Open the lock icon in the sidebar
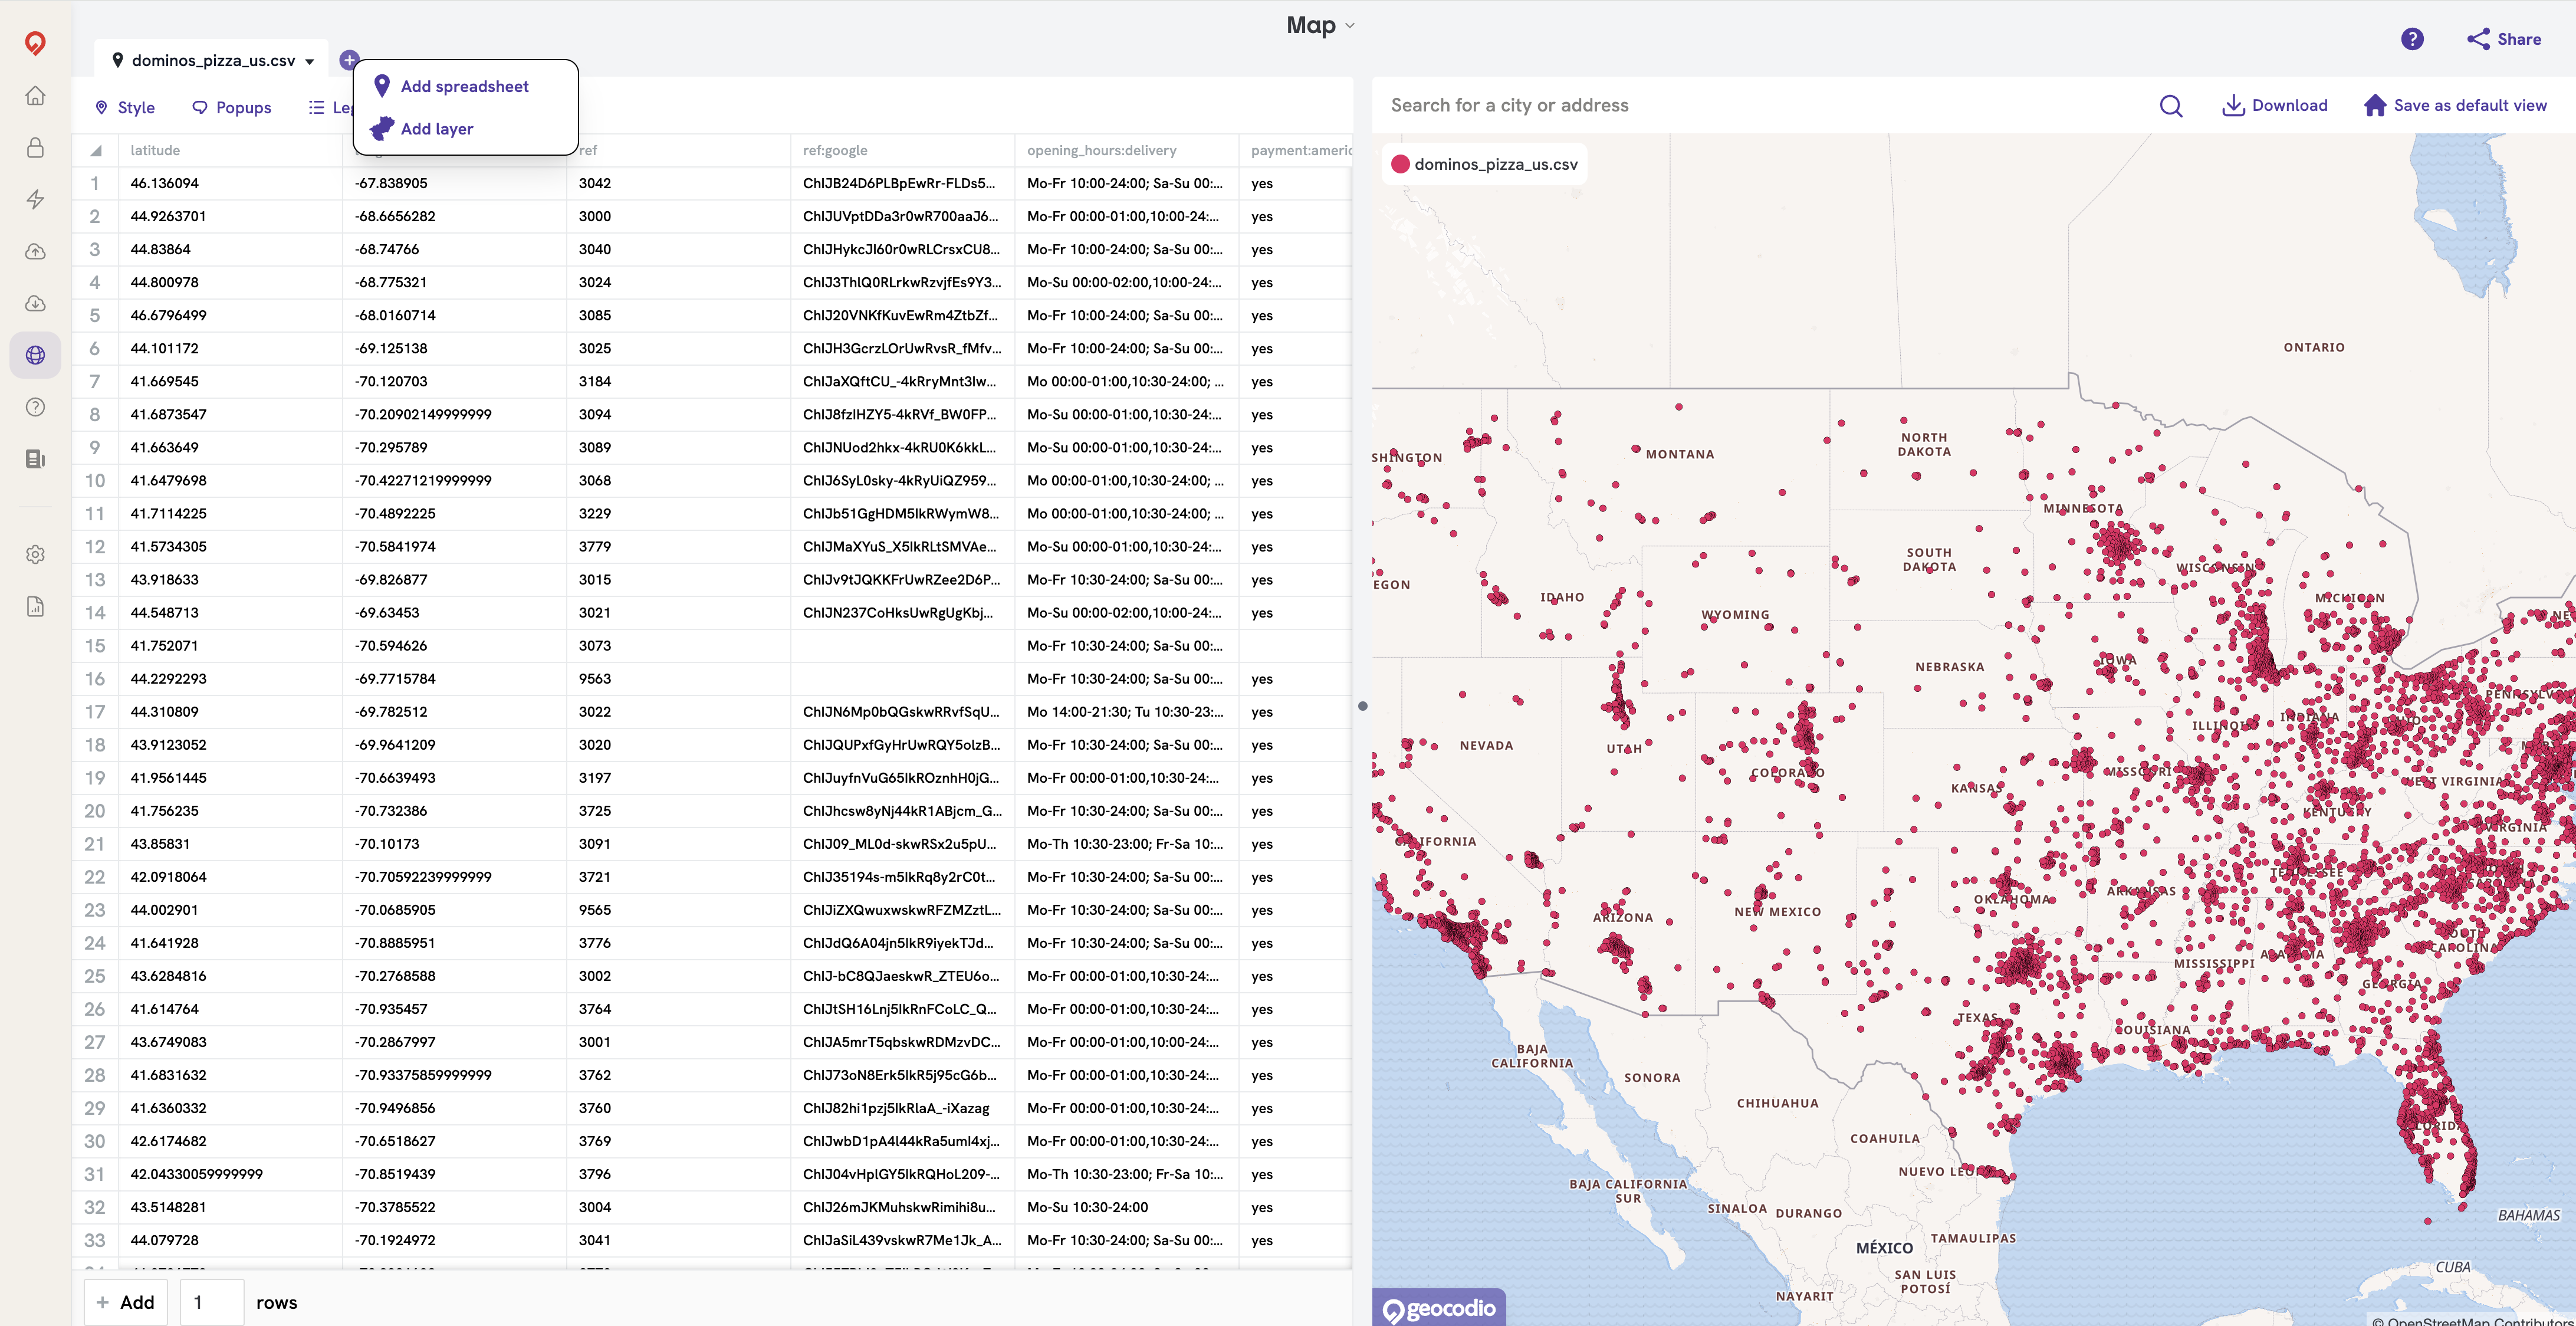 35,148
